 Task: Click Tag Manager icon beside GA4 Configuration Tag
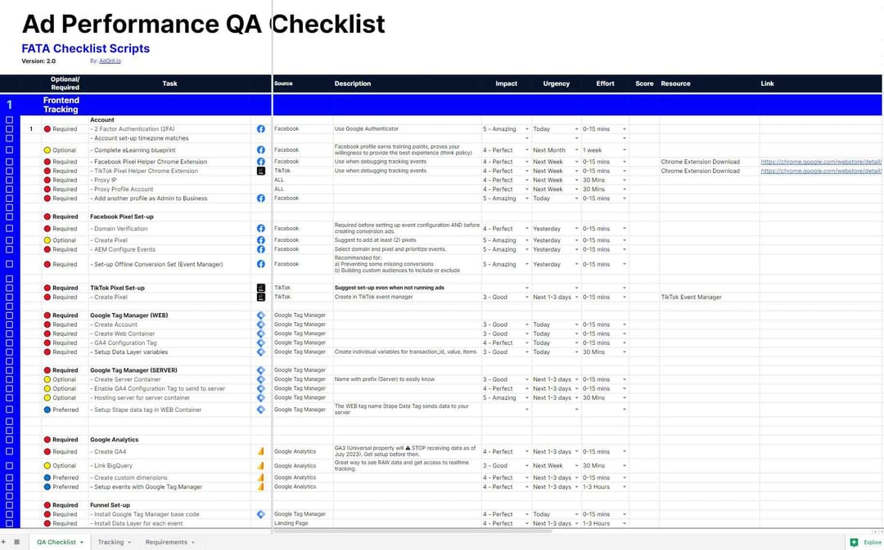[260, 342]
